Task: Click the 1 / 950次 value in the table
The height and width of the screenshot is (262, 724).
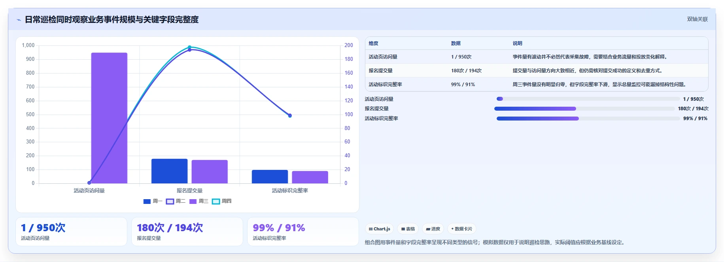Action: pyautogui.click(x=461, y=57)
